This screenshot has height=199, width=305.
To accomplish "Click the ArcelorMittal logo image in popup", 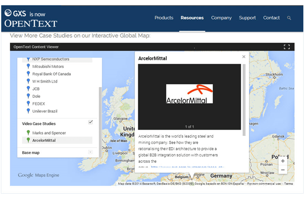I will coord(189,94).
